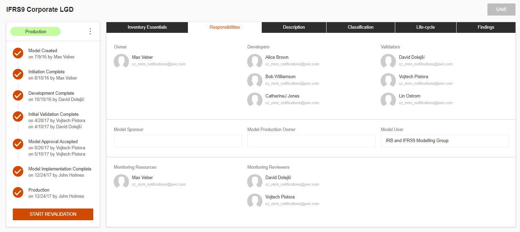Open the Life-cycle tab
This screenshot has width=520, height=232.
pyautogui.click(x=425, y=27)
